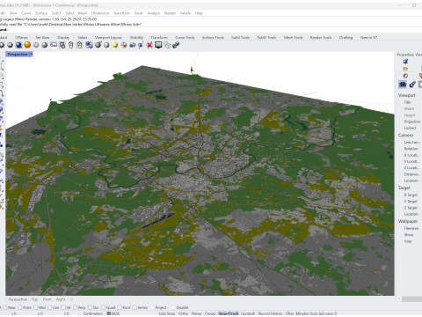
Task: Open the Perspective viewport title dropdown arrow
Action: tap(31, 55)
